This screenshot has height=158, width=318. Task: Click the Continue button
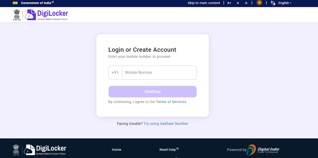152,92
